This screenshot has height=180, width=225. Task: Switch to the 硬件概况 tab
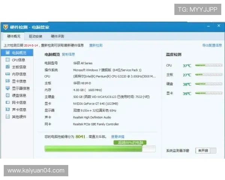coord(13,36)
